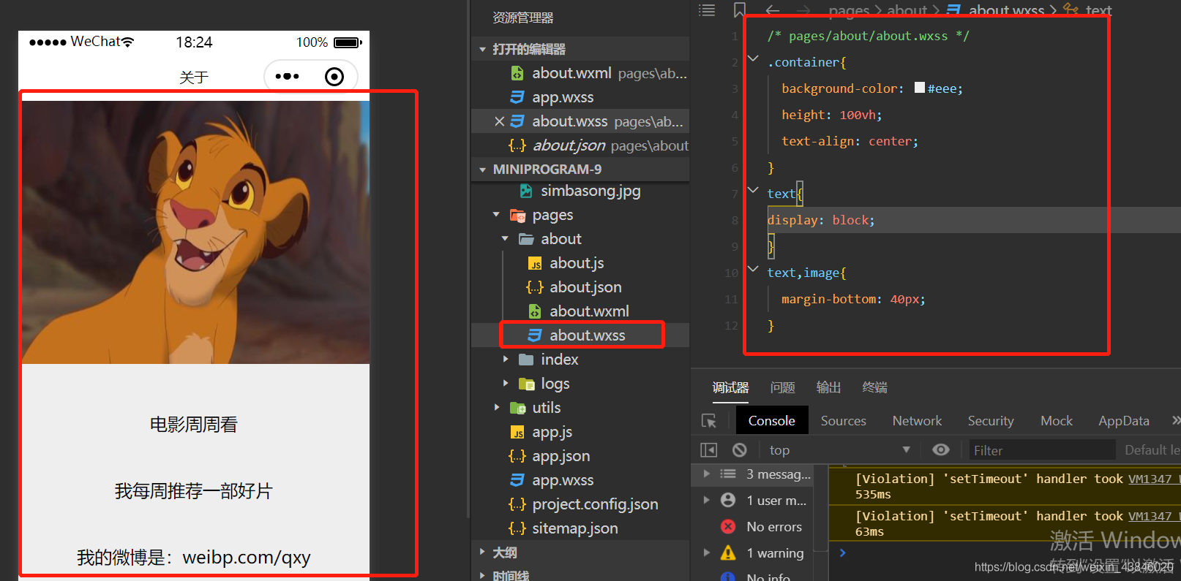Open the Network devtools tab
1181x581 pixels.
917,420
